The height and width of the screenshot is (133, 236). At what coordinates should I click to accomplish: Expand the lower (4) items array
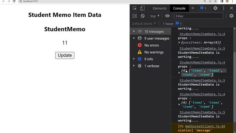(179, 105)
